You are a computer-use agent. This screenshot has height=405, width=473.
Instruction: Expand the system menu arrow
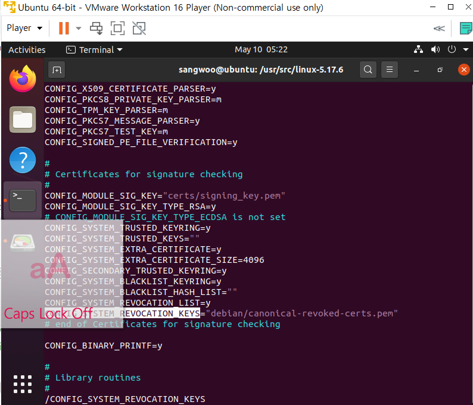466,49
